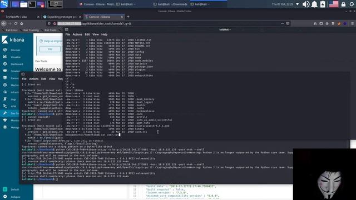Reload the Kibana page
356x200 pixels.
click(x=16, y=23)
